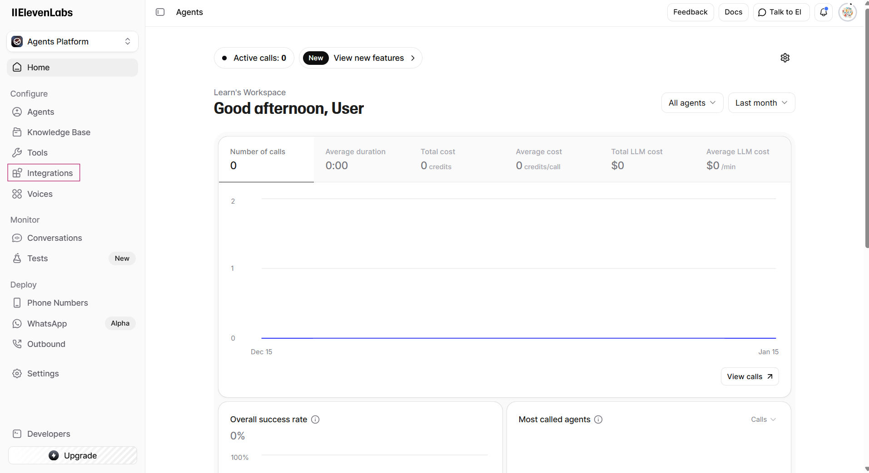Open View calls link
This screenshot has height=473, width=869.
pos(750,376)
